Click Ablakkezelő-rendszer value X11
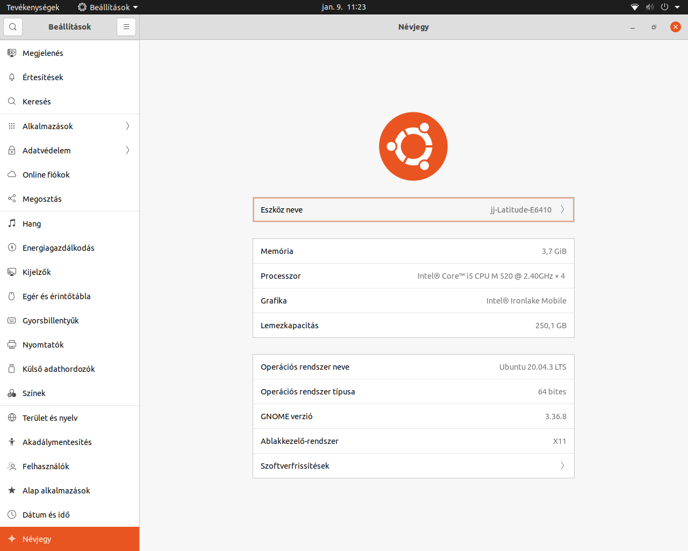This screenshot has height=551, width=688. pos(560,441)
